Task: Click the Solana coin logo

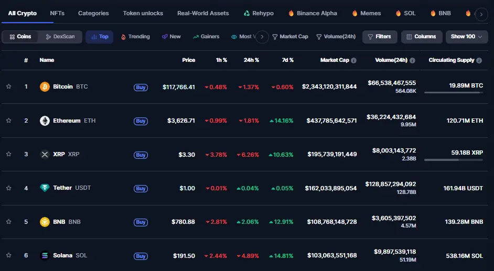Action: point(45,255)
